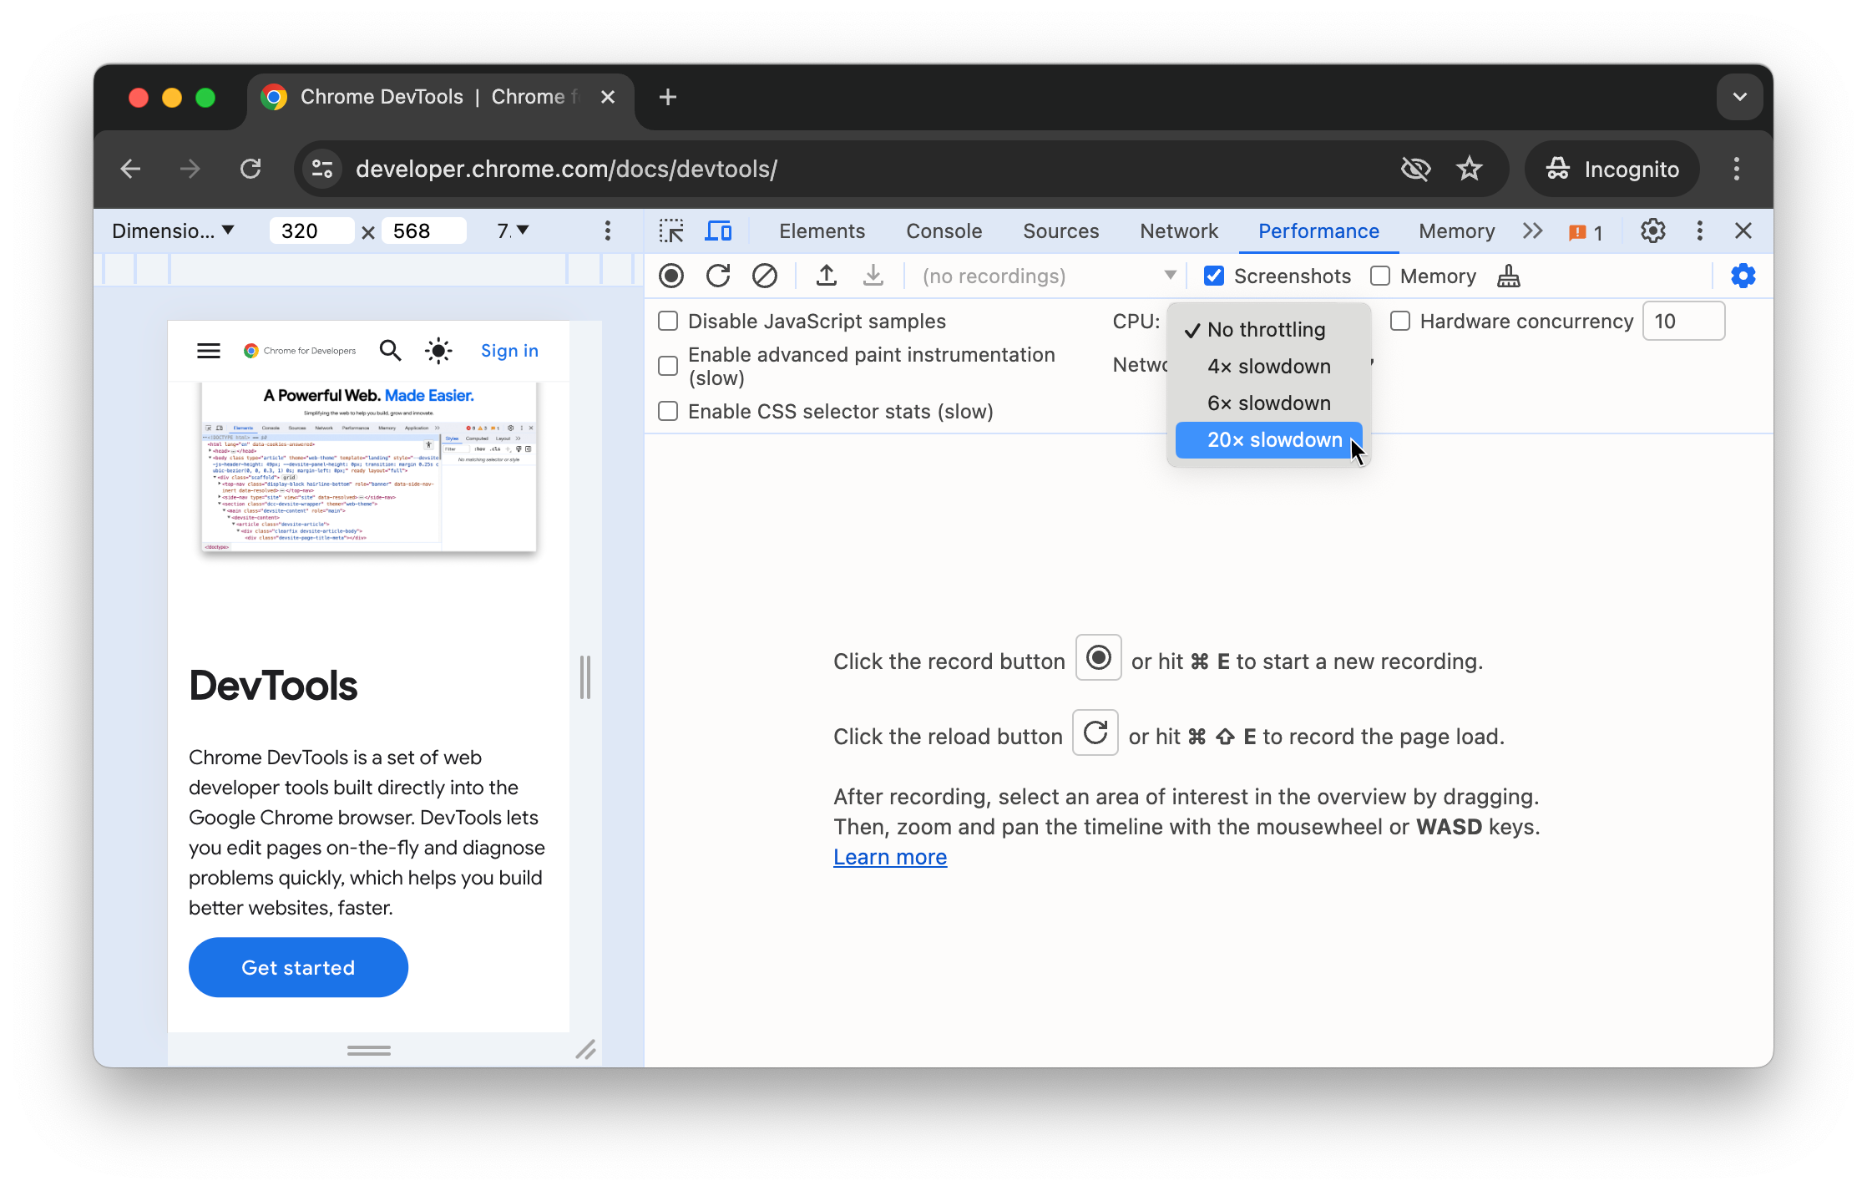Click the Get started button on page
Screen dimensions: 1867x1191
298,966
